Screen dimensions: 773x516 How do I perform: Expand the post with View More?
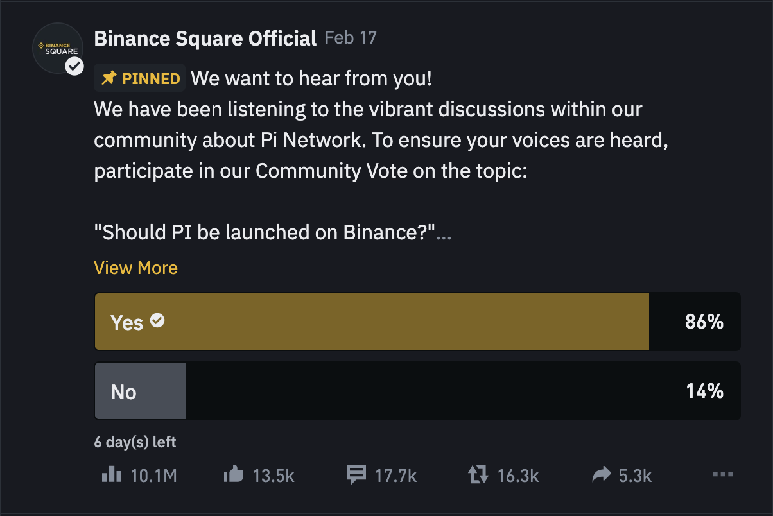pos(135,268)
